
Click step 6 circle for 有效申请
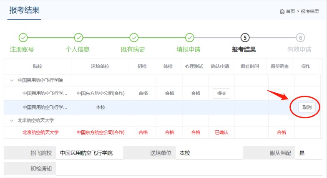pyautogui.click(x=300, y=38)
